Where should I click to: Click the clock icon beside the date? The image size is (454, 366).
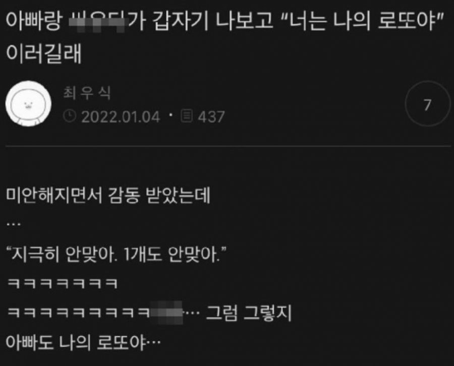70,116
